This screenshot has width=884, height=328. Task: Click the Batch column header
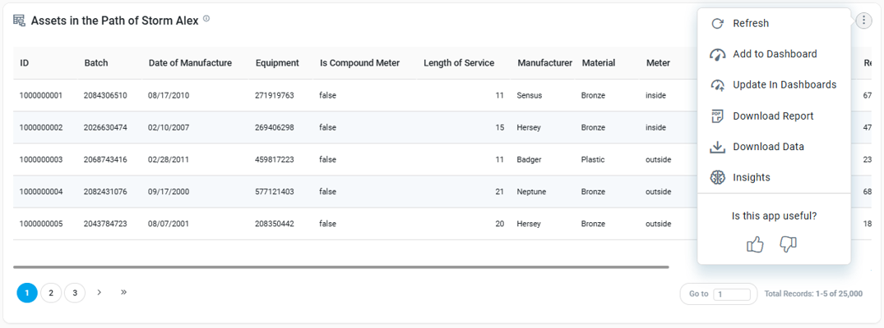tap(96, 63)
